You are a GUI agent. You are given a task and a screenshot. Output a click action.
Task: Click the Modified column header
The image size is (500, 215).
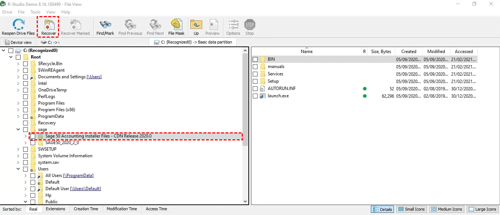436,52
